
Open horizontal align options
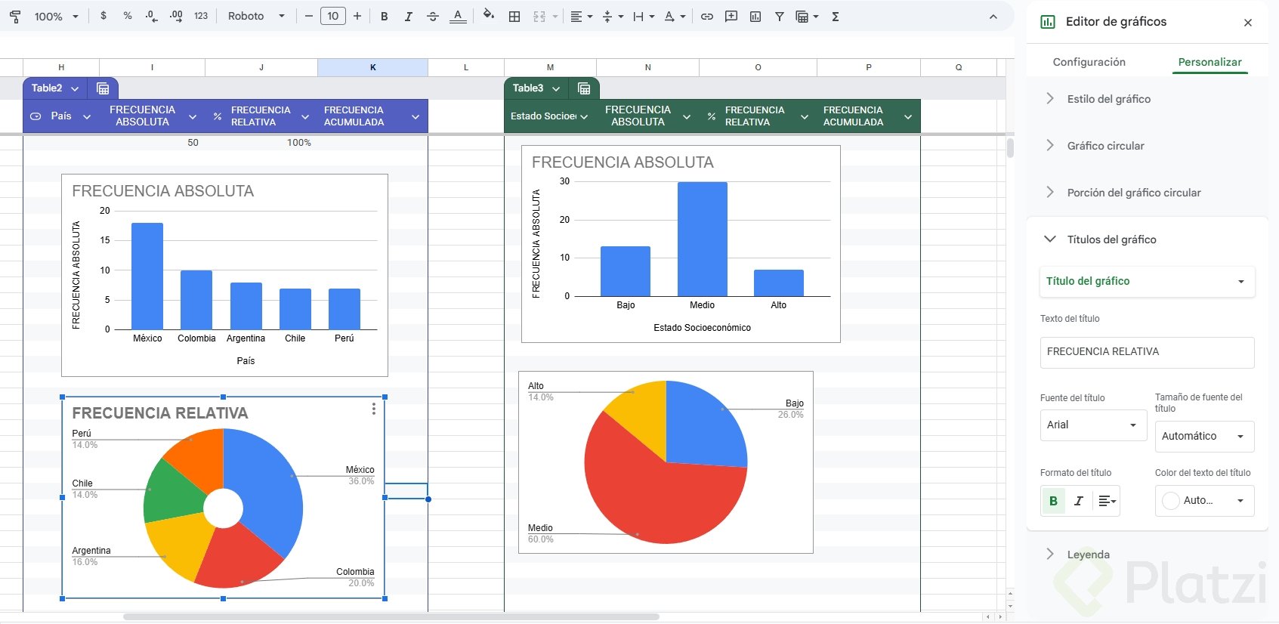coord(580,16)
